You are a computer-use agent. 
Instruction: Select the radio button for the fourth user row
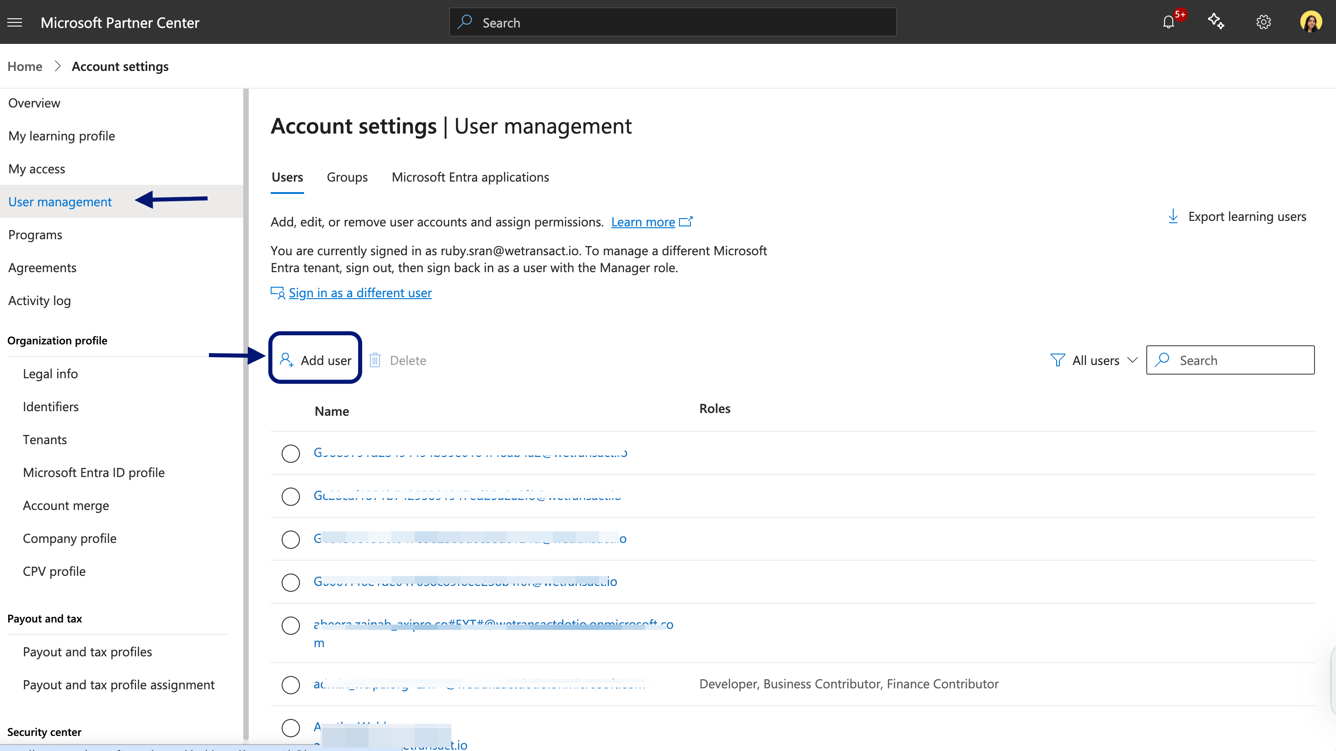290,582
